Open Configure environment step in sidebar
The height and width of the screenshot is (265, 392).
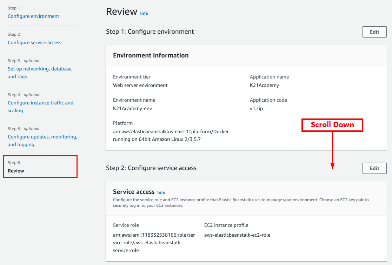coord(33,16)
